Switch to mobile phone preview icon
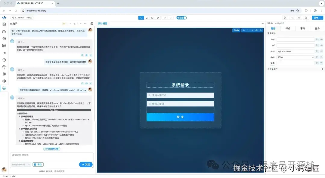The image size is (325, 178). (x=147, y=18)
